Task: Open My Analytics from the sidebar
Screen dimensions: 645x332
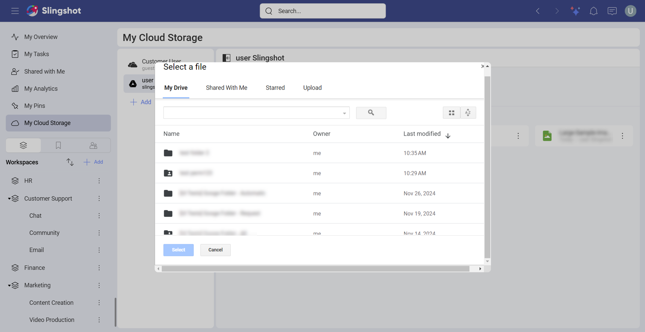Action: tap(41, 88)
